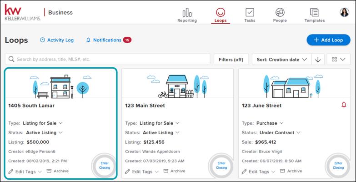The width and height of the screenshot is (356, 182).
Task: Click the Tasks checkmark icon
Action: tap(250, 12)
